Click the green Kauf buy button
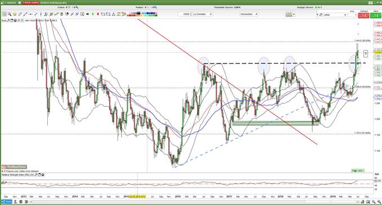 pos(376,16)
